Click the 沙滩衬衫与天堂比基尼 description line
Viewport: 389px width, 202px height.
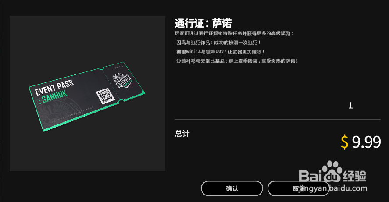[236, 61]
